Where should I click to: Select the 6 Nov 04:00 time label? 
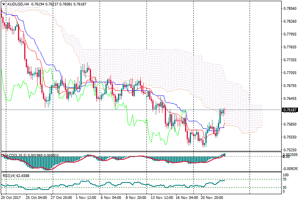pos(111,198)
